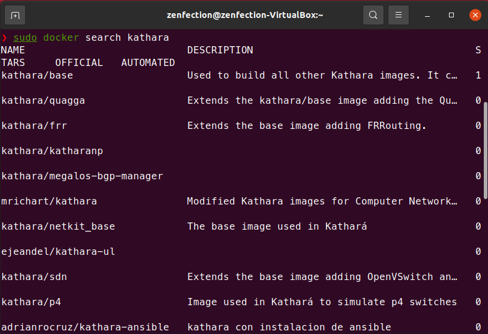Click the AUTOMATED column header
The height and width of the screenshot is (334, 488).
[x=148, y=63]
